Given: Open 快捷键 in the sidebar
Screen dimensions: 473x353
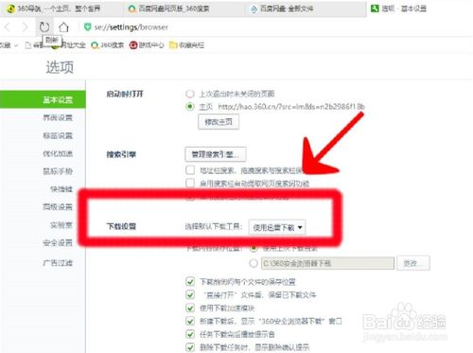Looking at the screenshot, I should click(x=61, y=189).
